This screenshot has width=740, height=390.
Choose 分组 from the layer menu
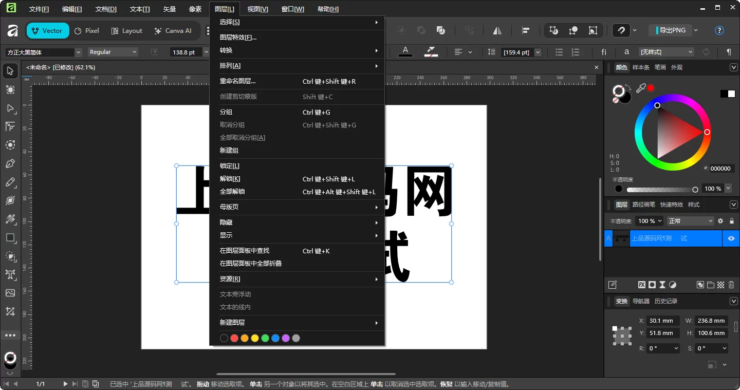click(226, 112)
